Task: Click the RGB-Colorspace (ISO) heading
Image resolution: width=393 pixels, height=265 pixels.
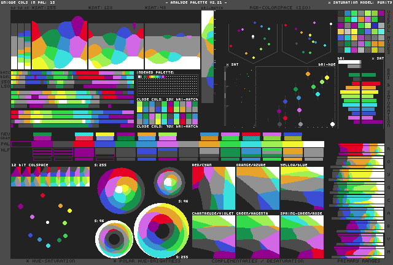Action: (x=270, y=8)
